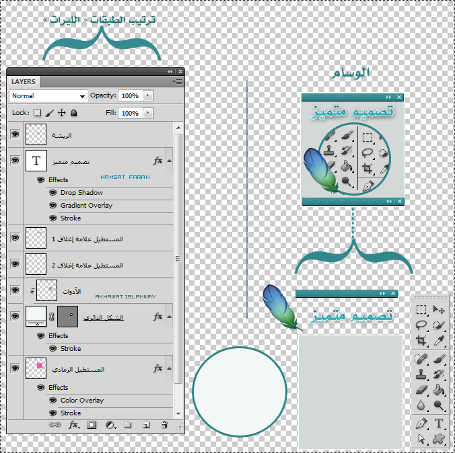
Task: Select the Move tool in toolbox
Action: click(x=439, y=309)
